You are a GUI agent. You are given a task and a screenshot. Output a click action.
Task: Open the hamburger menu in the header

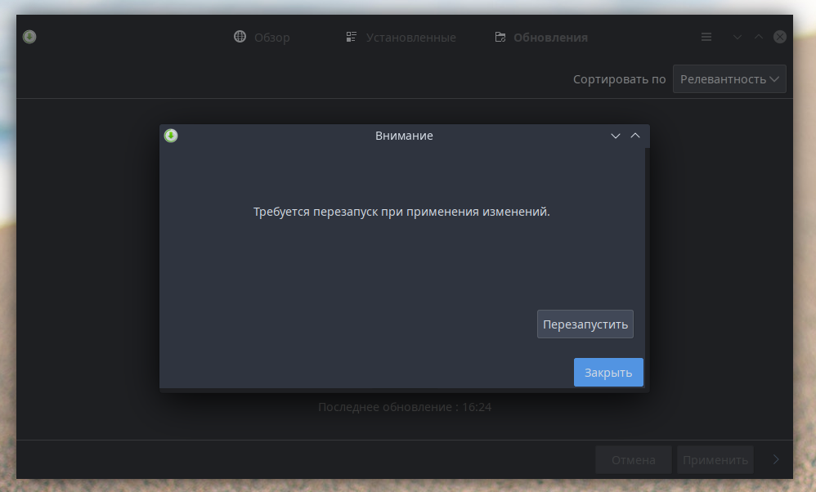tap(706, 37)
